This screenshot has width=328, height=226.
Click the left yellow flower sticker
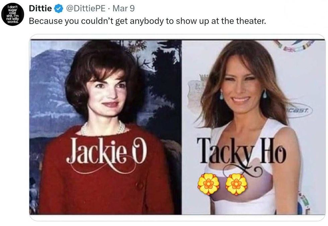(209, 184)
